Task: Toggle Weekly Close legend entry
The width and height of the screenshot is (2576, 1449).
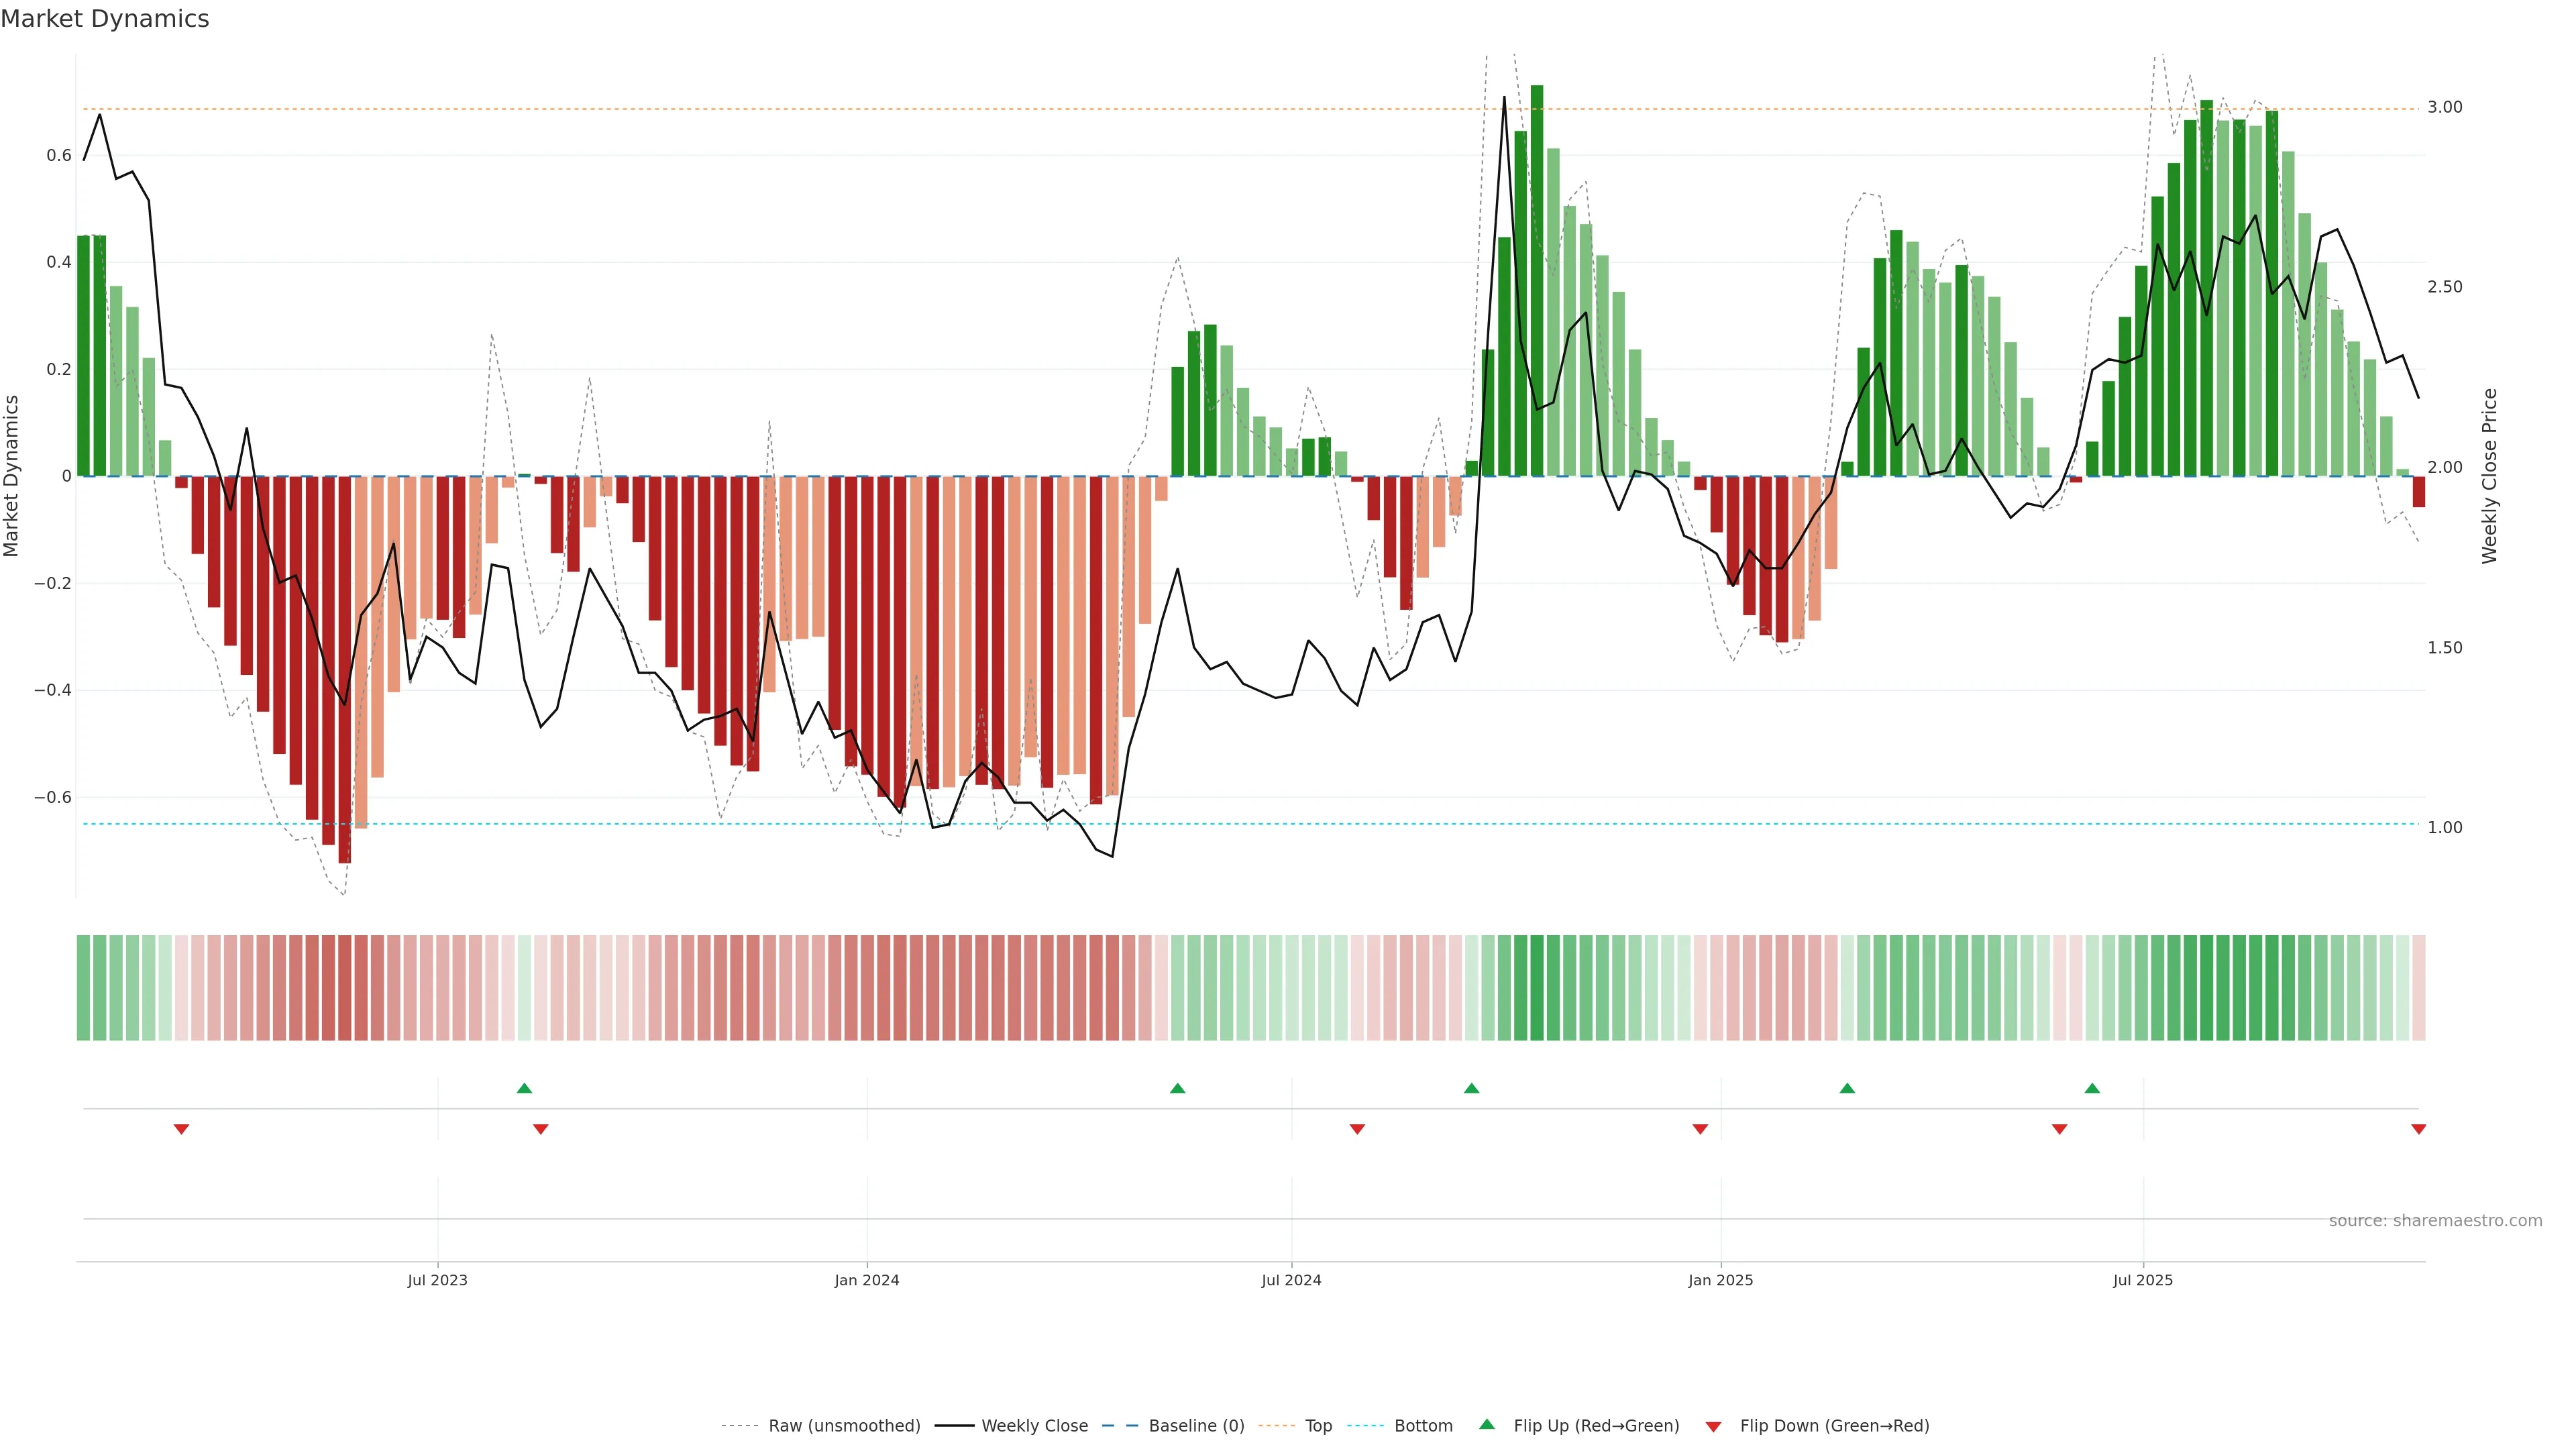Action: point(1034,1426)
